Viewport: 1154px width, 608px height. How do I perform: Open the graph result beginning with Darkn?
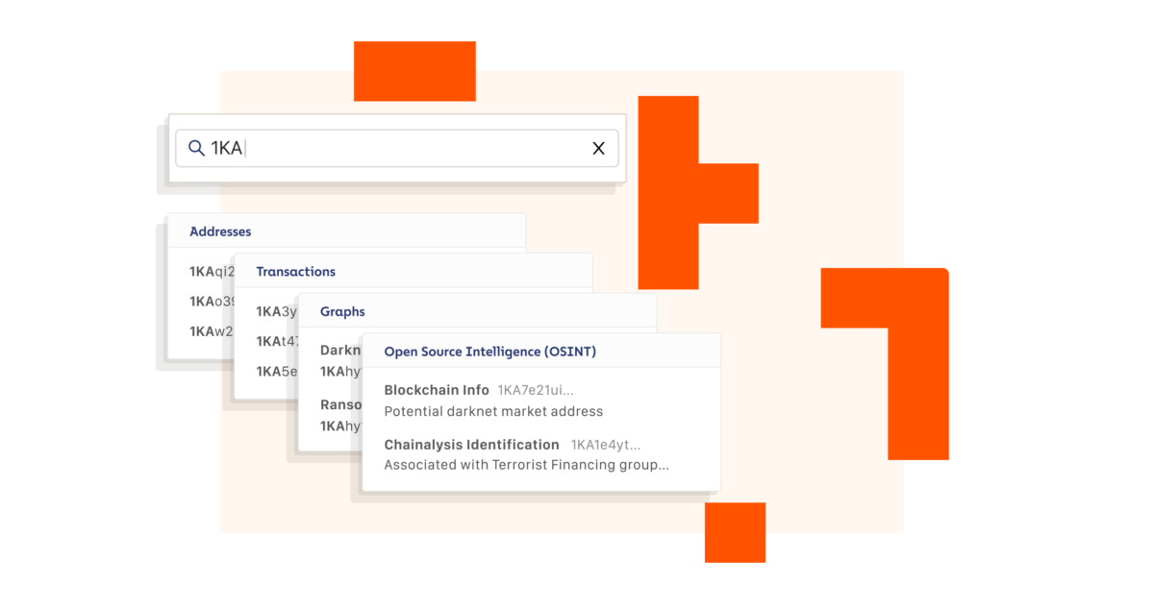339,351
